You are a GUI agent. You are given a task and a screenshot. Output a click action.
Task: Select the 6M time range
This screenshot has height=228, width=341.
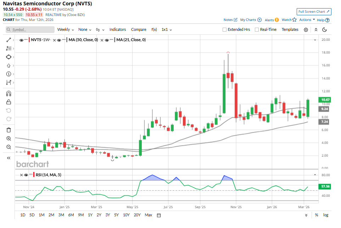click(x=71, y=215)
